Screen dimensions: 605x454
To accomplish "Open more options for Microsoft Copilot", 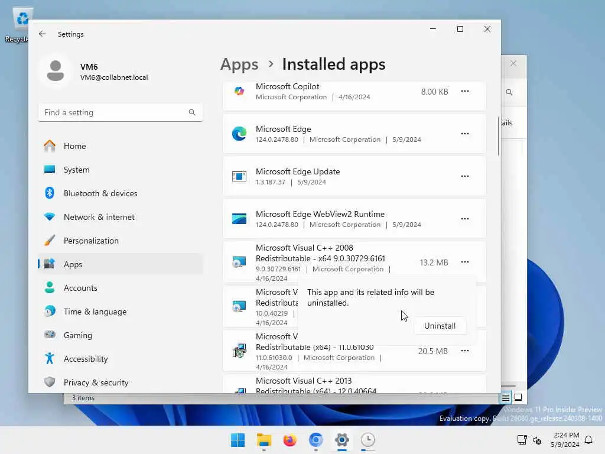I will tap(465, 92).
